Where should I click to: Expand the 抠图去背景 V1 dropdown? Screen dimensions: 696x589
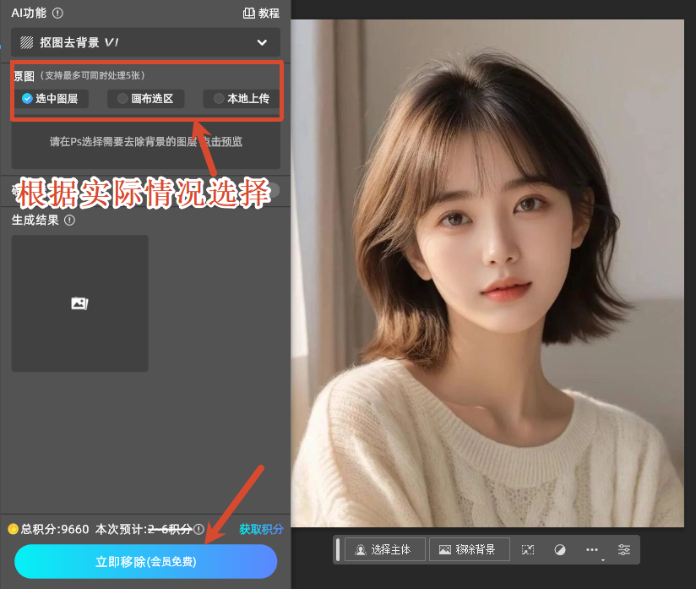pos(262,41)
